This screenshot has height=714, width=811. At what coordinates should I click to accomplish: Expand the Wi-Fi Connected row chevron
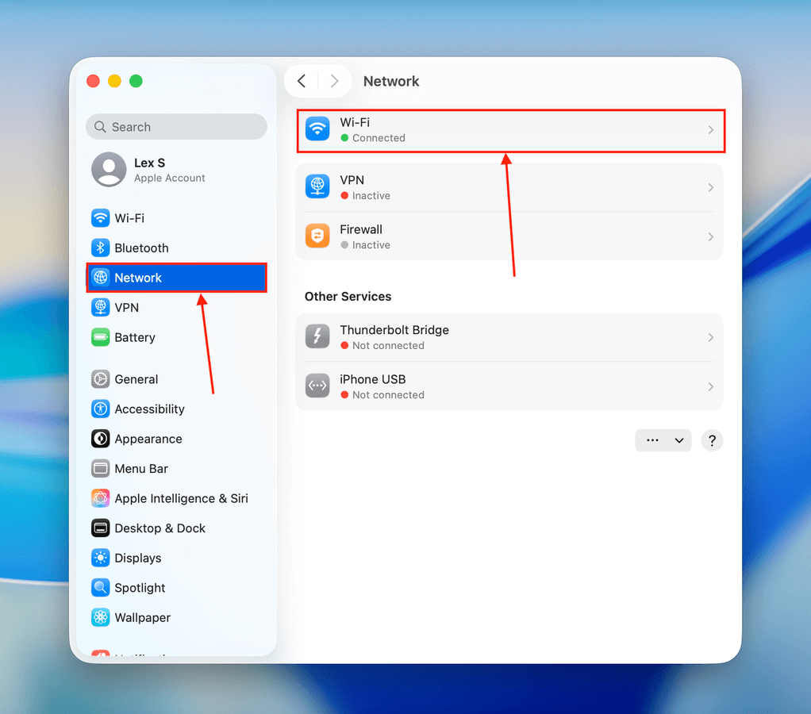click(710, 130)
